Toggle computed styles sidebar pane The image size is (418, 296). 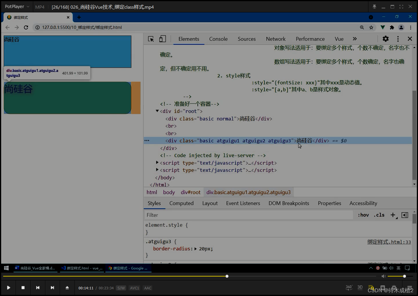coord(405,215)
